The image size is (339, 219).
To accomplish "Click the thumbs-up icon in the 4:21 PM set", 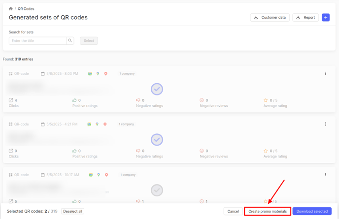I will click(x=74, y=151).
